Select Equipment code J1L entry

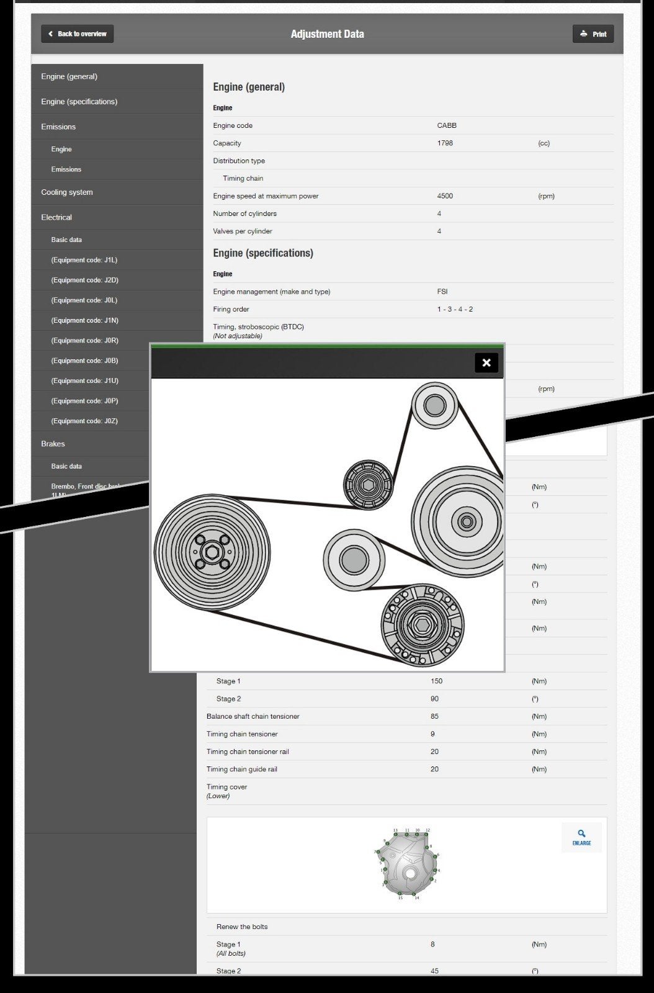pos(117,260)
